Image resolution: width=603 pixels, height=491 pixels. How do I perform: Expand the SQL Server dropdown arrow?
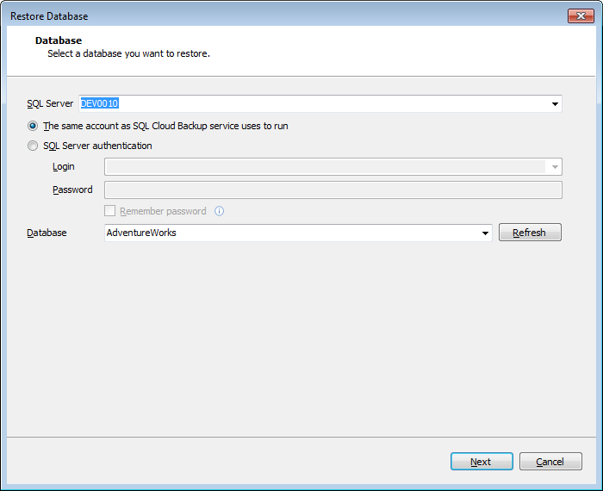pyautogui.click(x=555, y=104)
